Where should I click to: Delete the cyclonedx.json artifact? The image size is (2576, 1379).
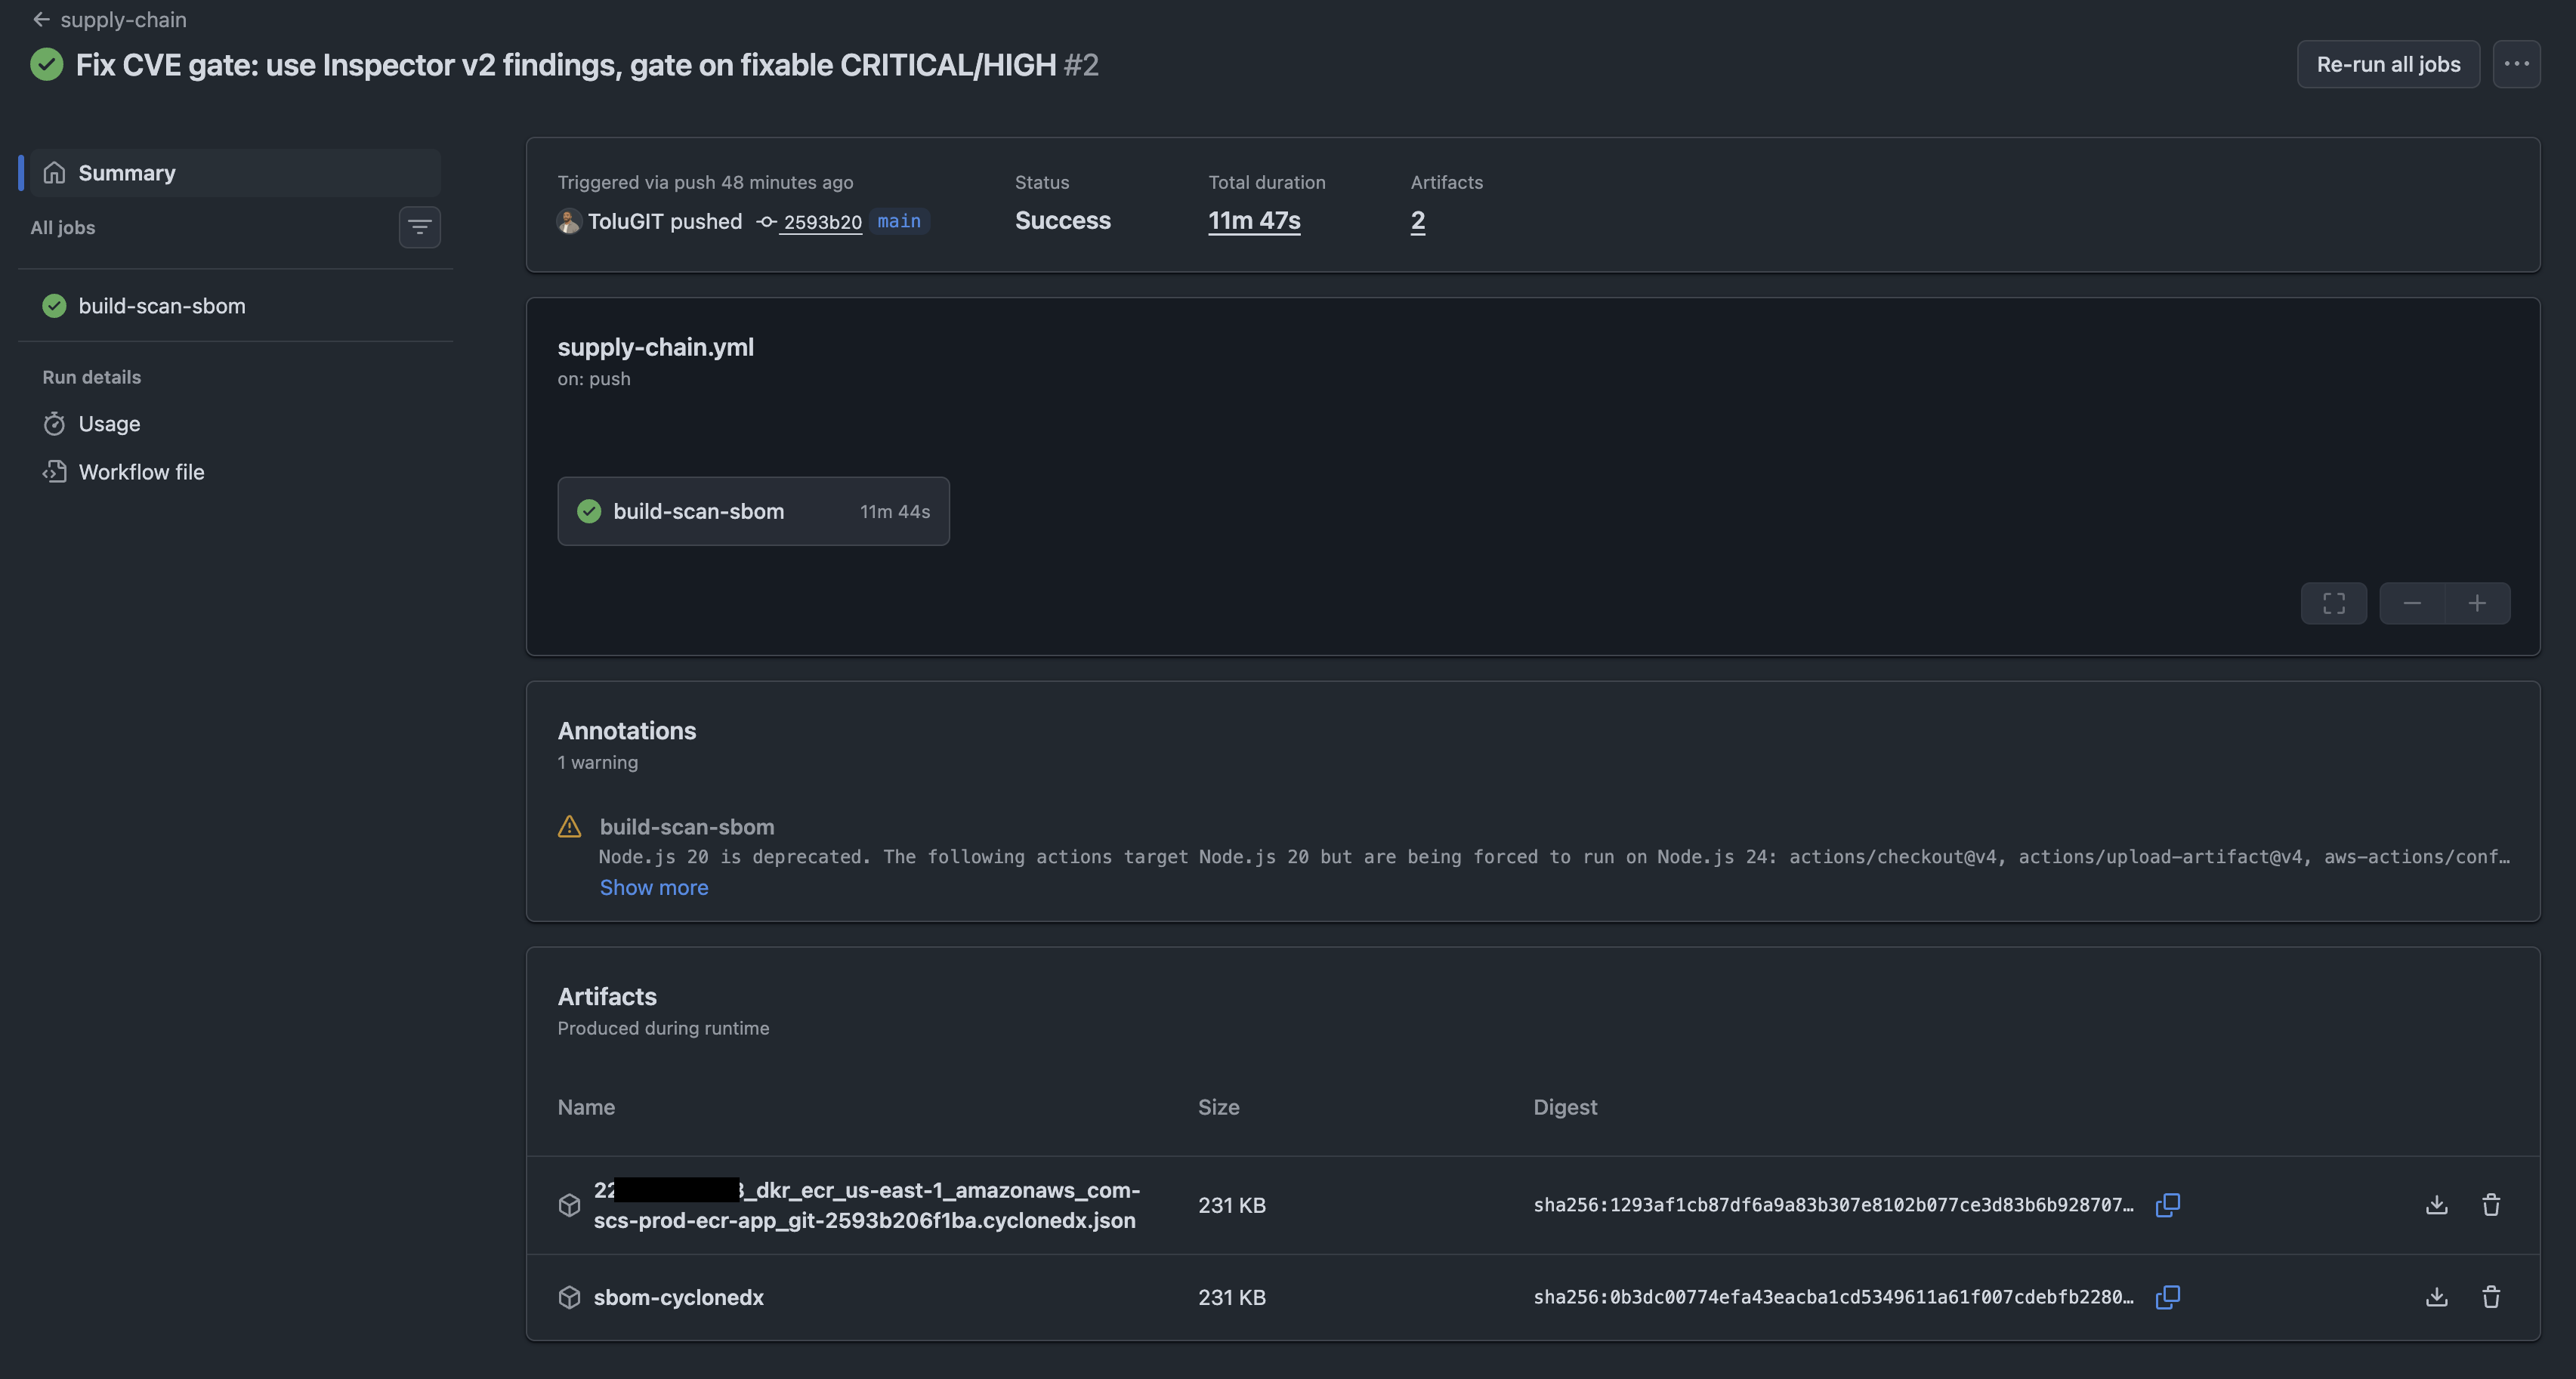[2491, 1205]
